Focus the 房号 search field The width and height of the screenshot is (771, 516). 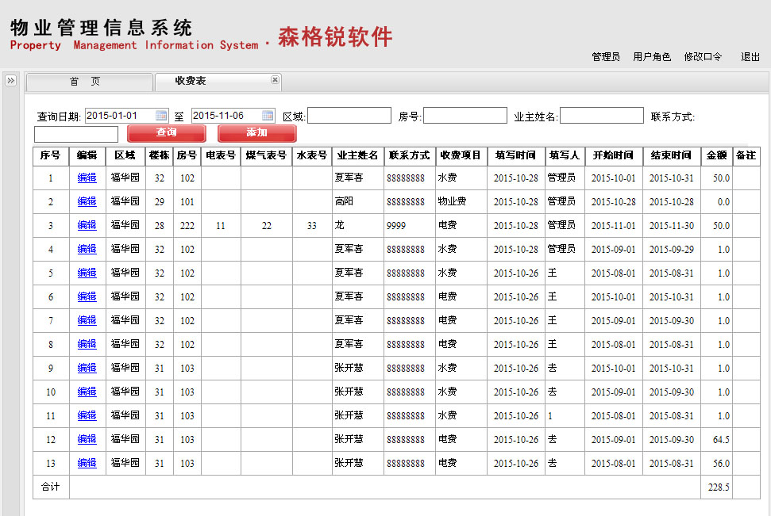465,116
